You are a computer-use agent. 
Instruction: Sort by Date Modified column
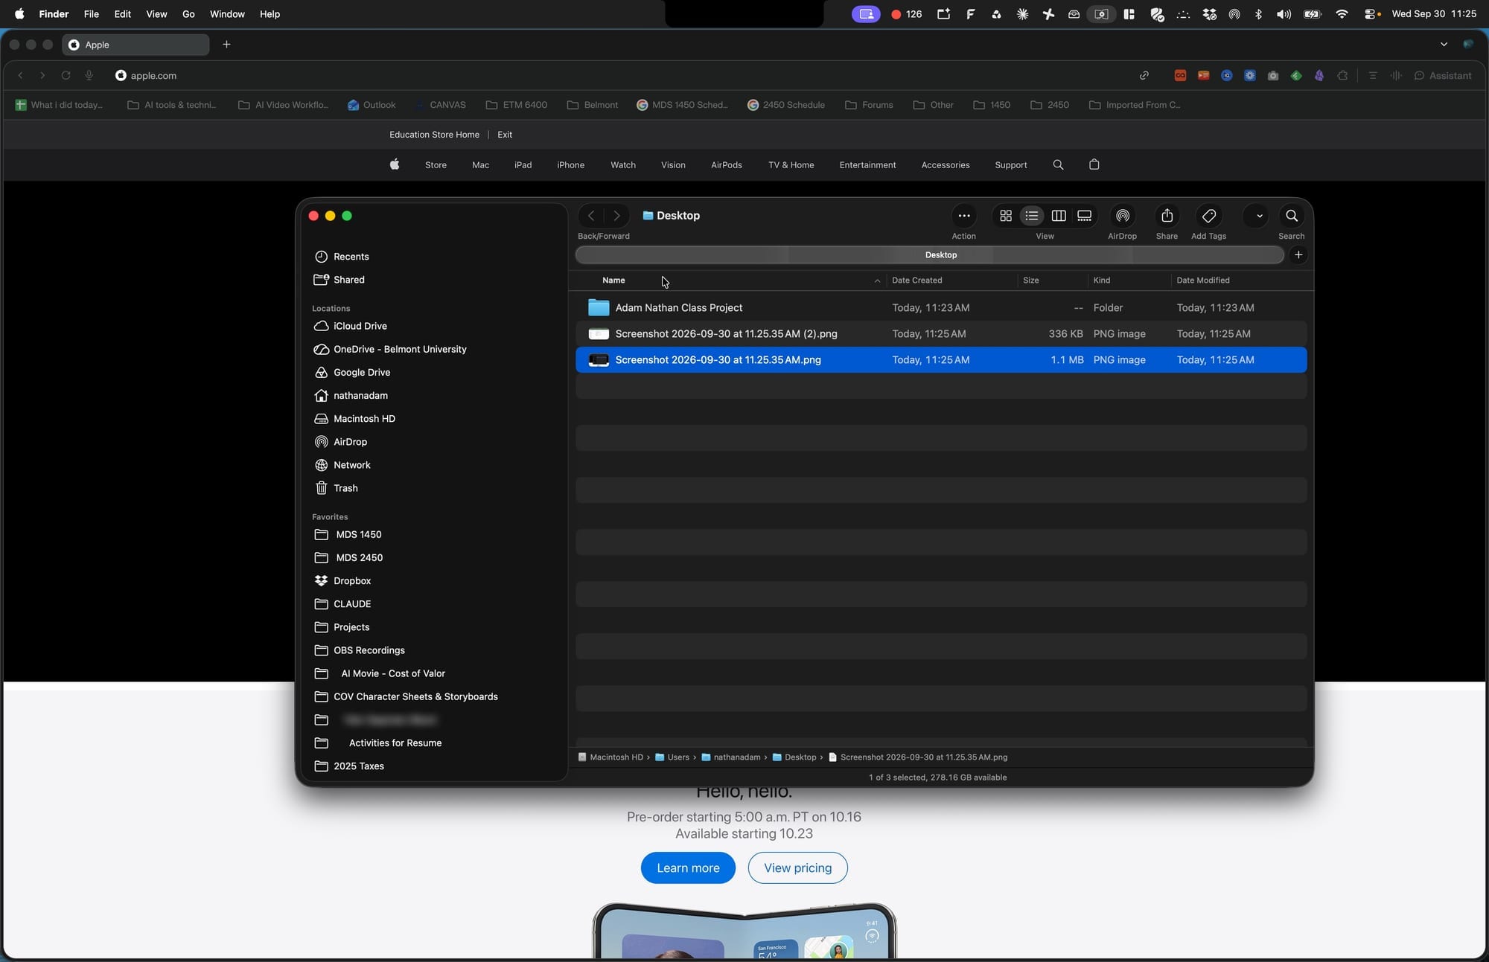click(1203, 280)
